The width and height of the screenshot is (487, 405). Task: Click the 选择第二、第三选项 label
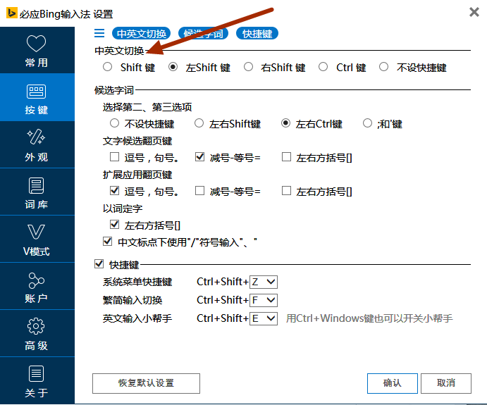(x=147, y=107)
